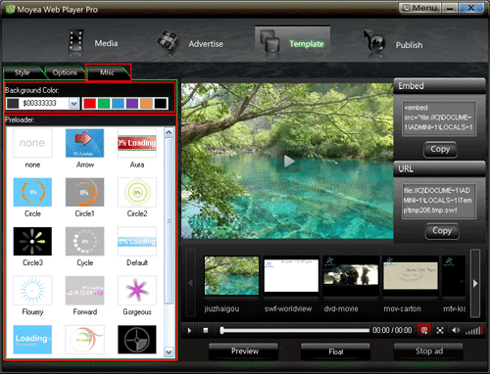
Task: Expand the Menu button in title bar
Action: pos(420,8)
